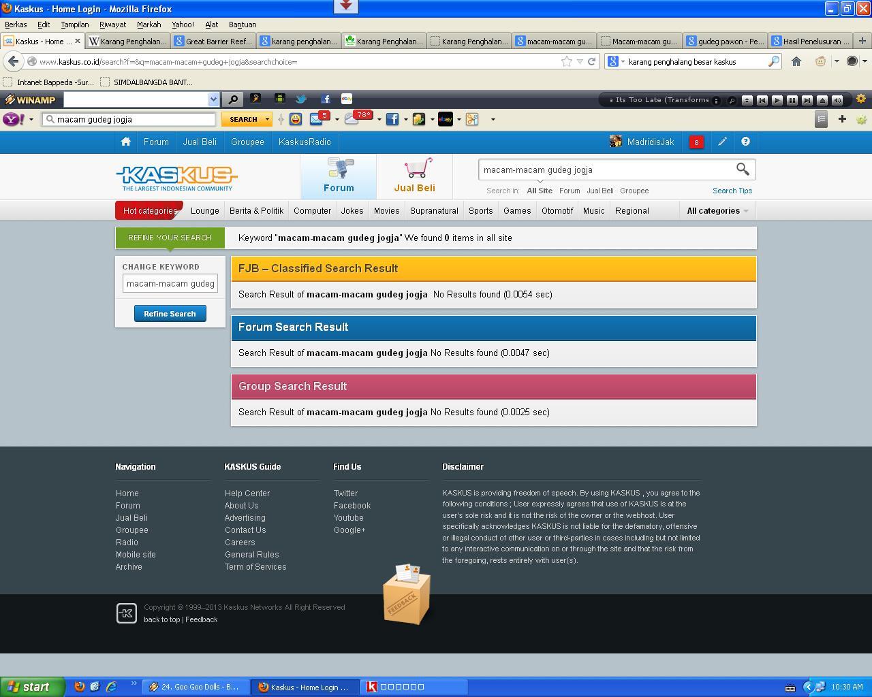Click Firefox home button
Viewport: 872px width, 697px height.
pos(796,61)
